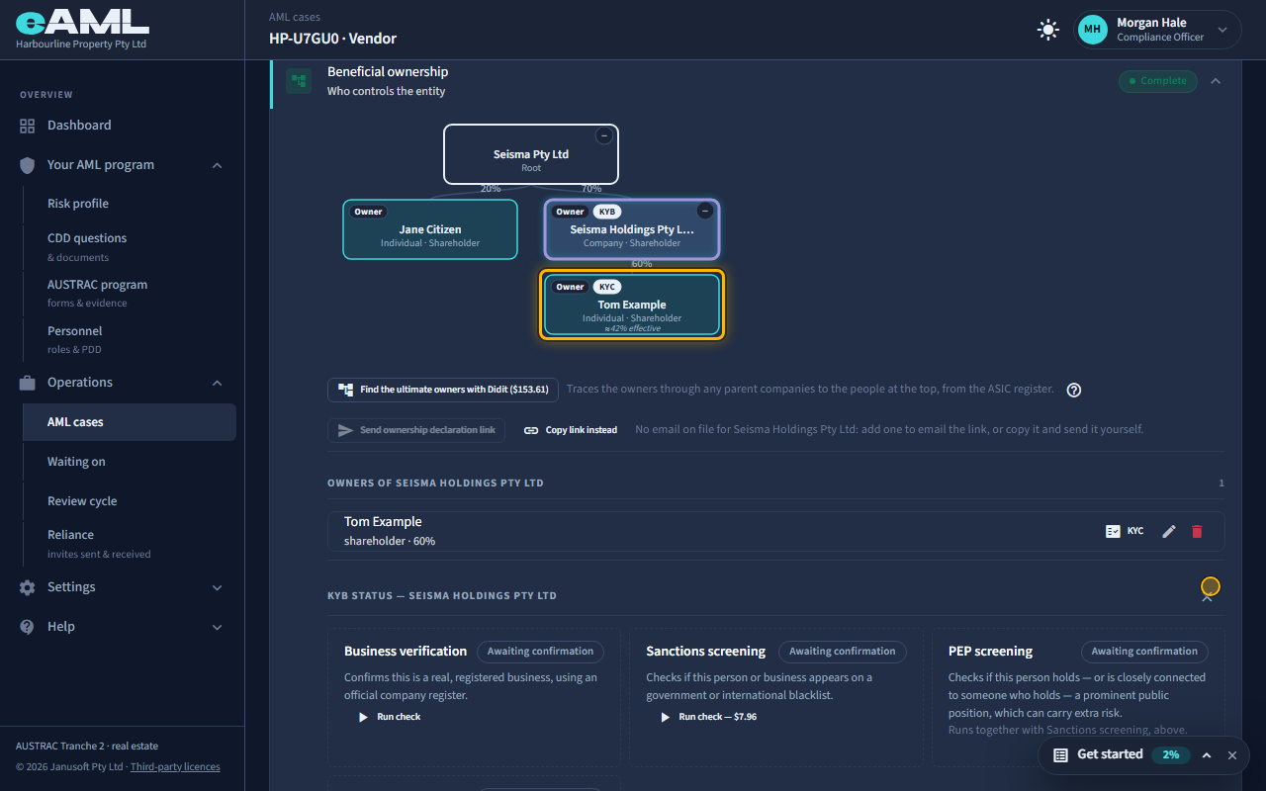Click the AML cases breadcrumb
Screen dimensions: 1266x791
click(295, 17)
